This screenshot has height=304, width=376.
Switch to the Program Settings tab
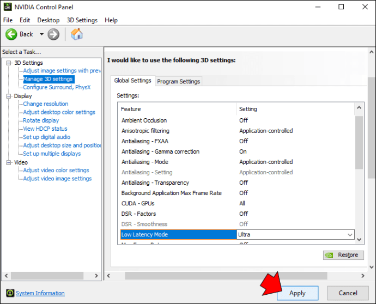click(x=178, y=82)
